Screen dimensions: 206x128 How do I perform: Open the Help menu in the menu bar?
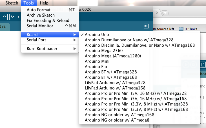click(44, 3)
